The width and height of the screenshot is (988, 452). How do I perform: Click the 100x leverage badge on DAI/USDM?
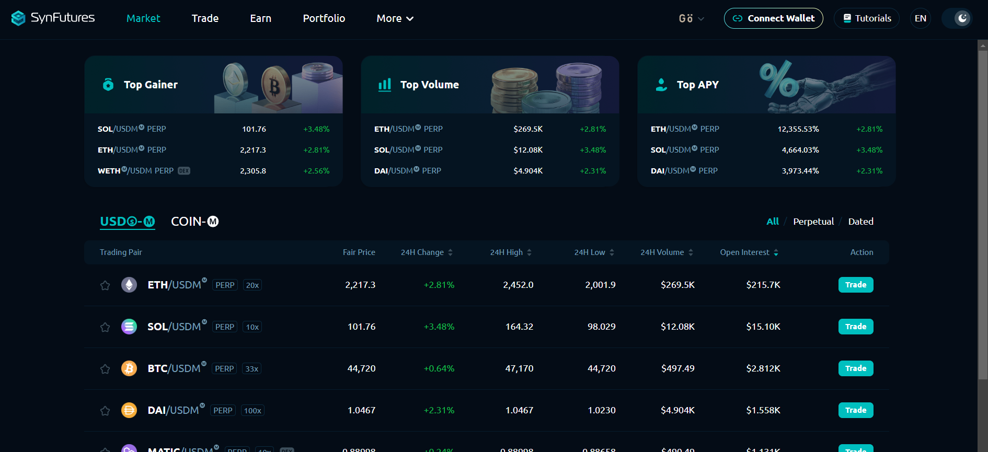tap(252, 411)
